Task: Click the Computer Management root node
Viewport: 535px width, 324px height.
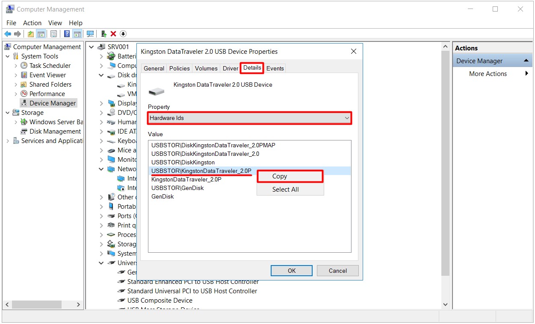Action: (x=43, y=47)
